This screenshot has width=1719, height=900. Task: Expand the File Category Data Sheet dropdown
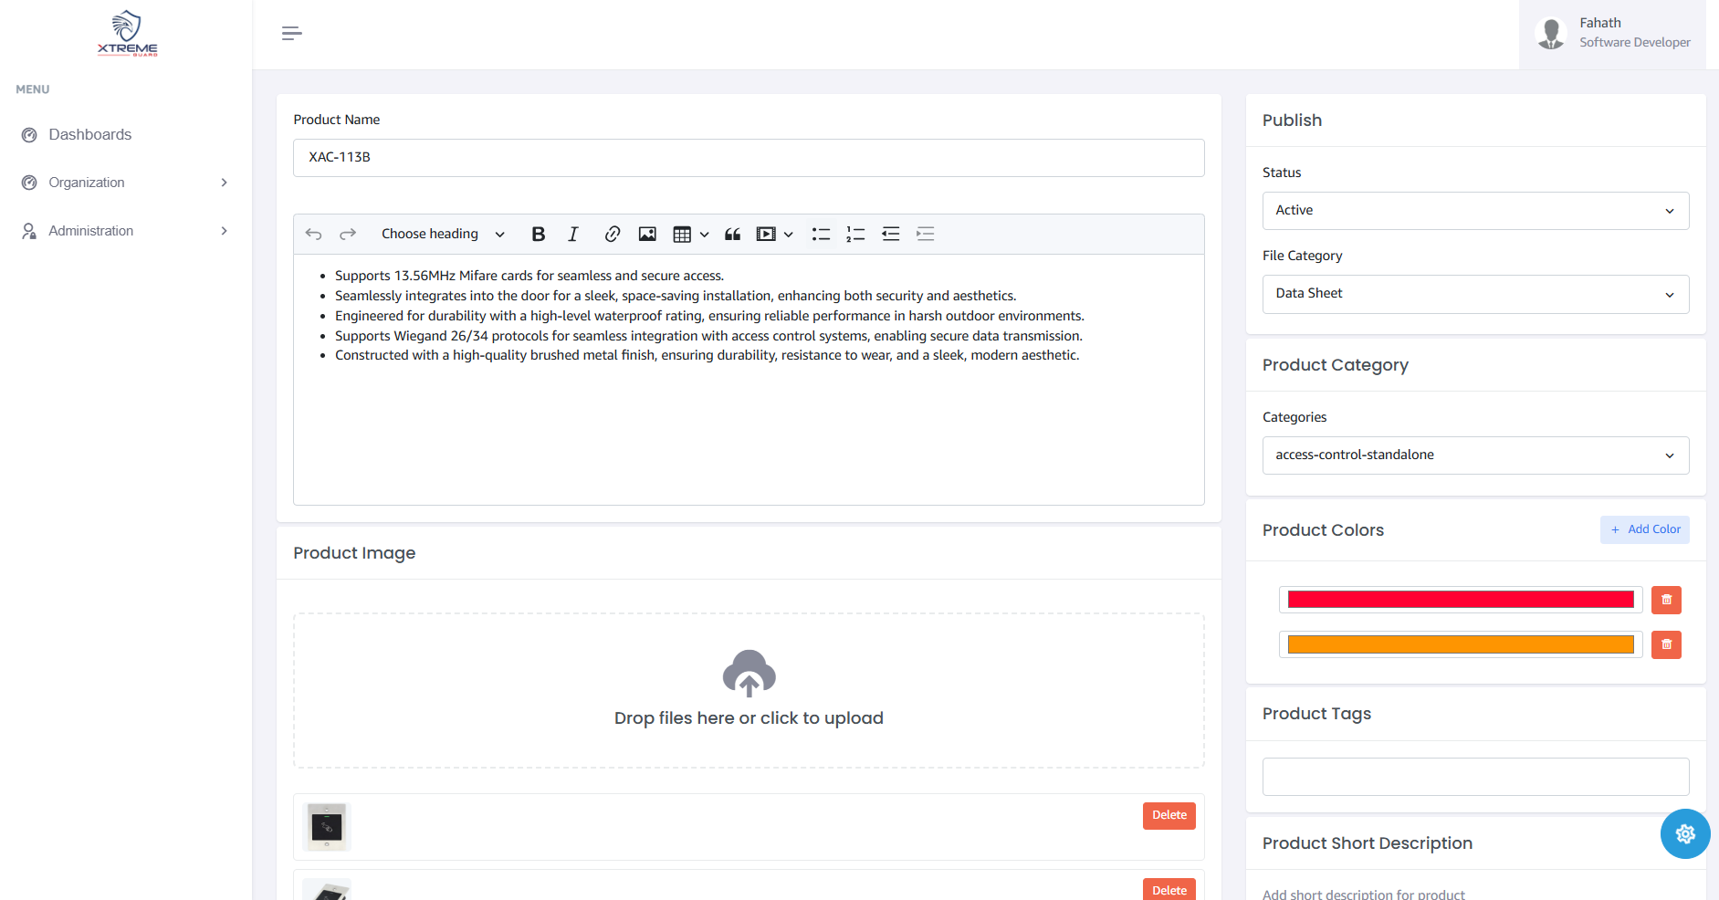[x=1475, y=294]
